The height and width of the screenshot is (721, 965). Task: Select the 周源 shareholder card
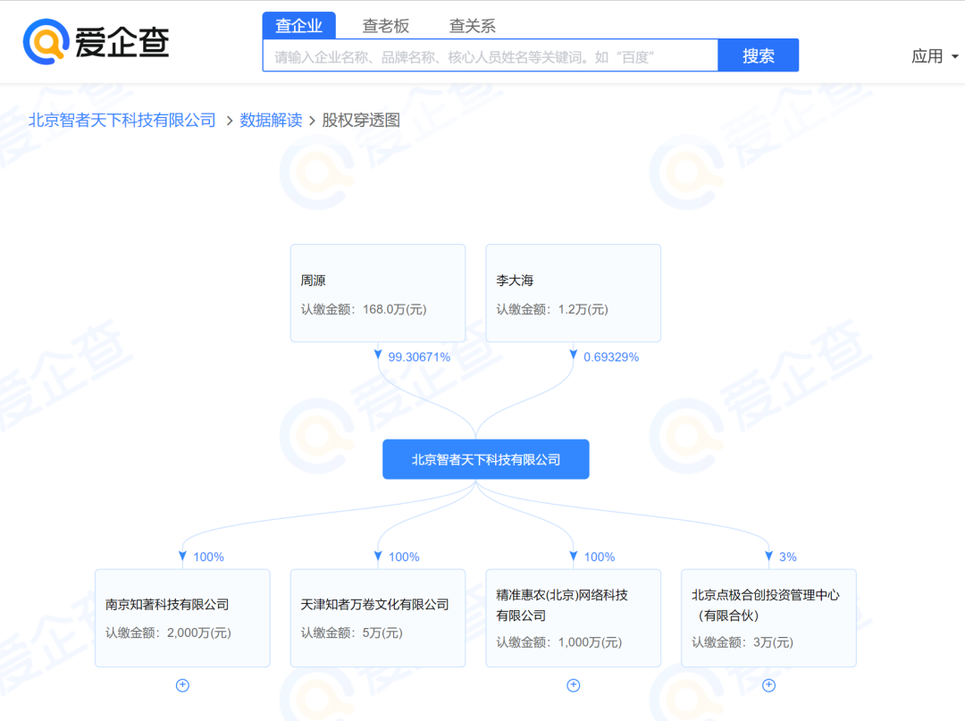377,293
